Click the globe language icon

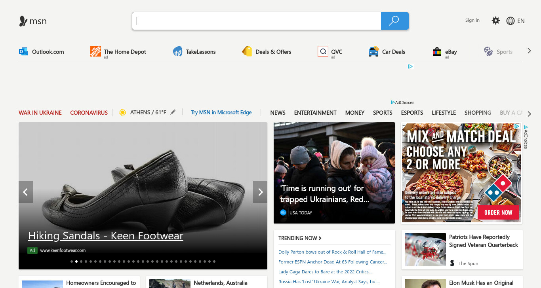(511, 21)
